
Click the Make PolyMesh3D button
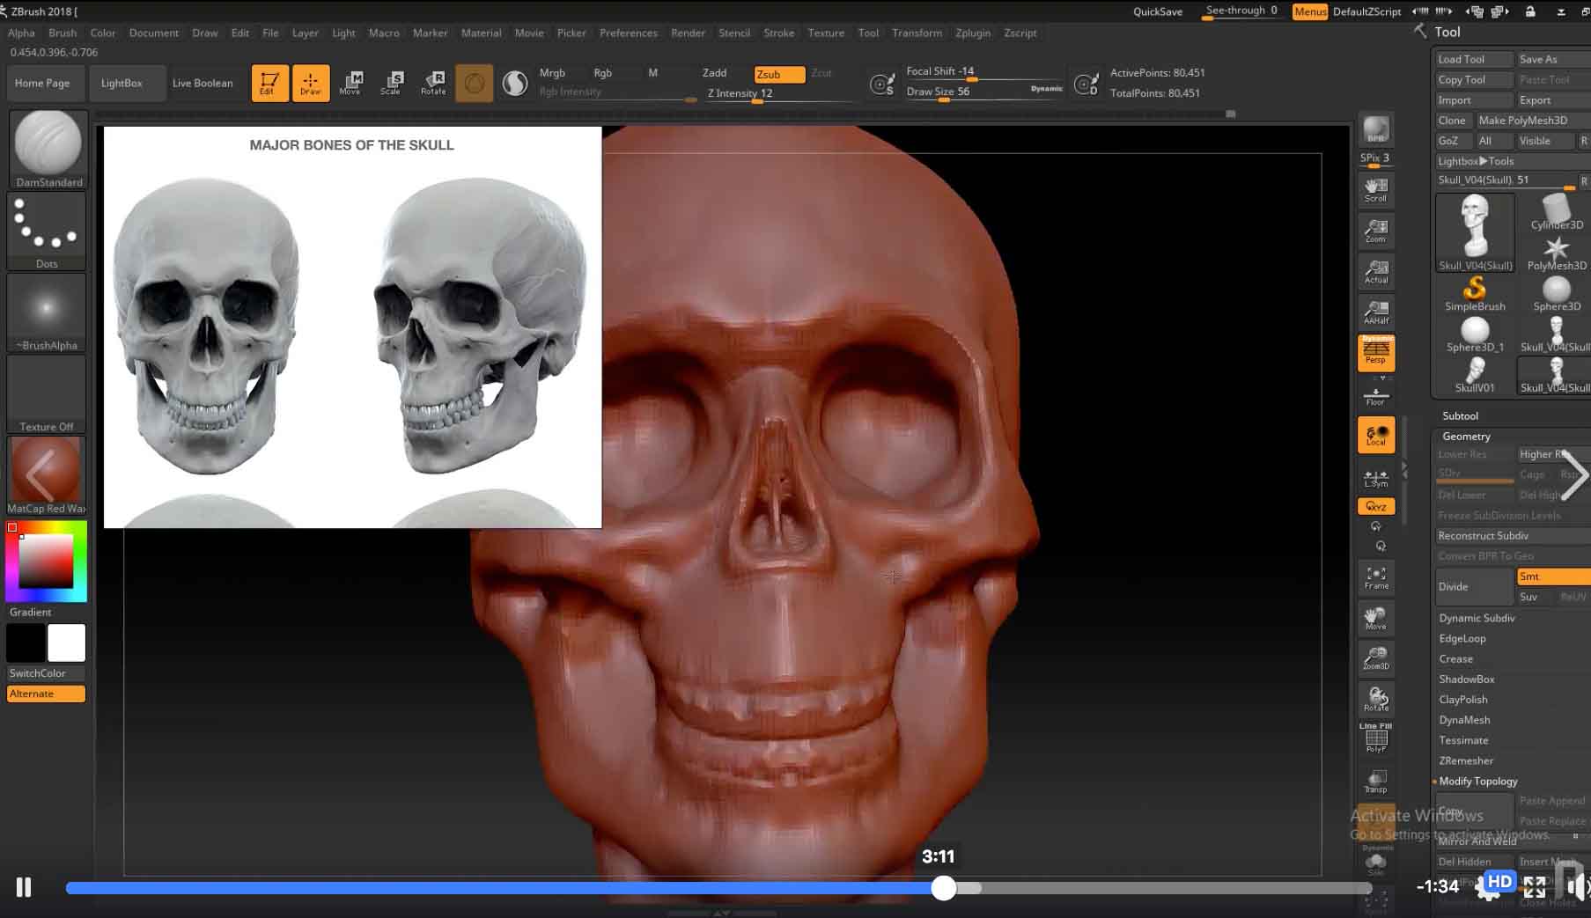pos(1522,121)
